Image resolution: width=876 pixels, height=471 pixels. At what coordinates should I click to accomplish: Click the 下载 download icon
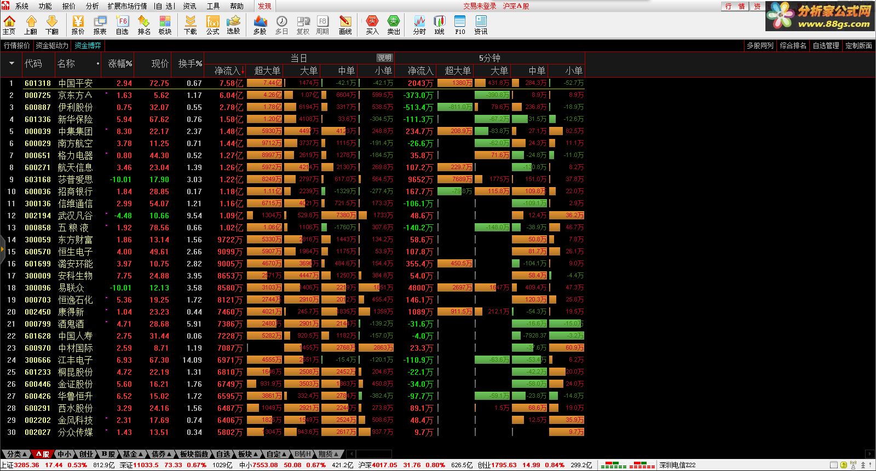point(190,25)
